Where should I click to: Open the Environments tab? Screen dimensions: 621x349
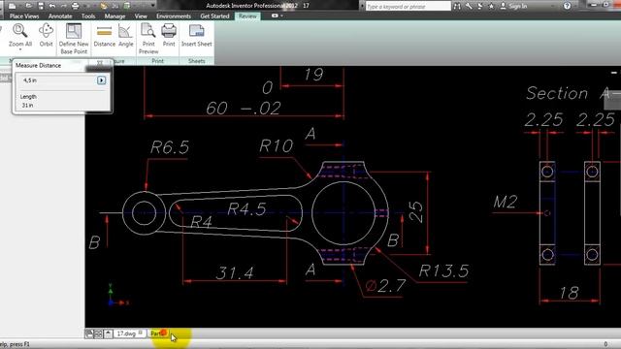coord(174,16)
